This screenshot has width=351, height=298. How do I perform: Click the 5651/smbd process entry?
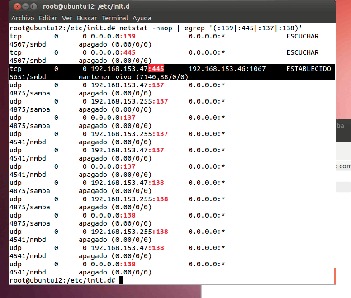(x=28, y=77)
